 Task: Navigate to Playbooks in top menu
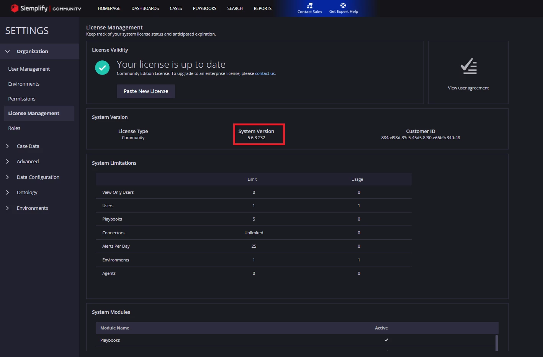point(204,8)
